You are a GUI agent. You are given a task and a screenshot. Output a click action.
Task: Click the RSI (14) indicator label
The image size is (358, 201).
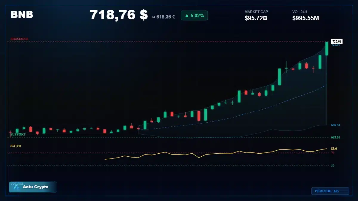[x=16, y=146]
